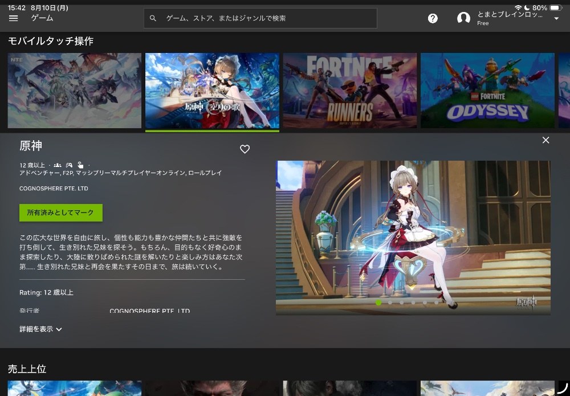Open the Fortnite Runners game tile

[x=350, y=91]
